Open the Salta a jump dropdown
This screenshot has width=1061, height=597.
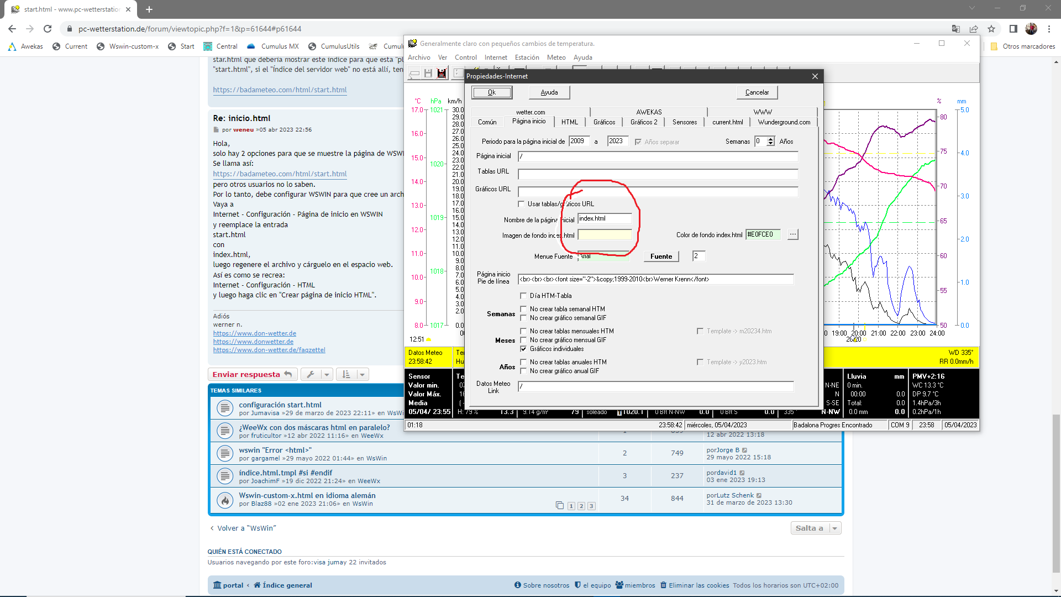(x=815, y=528)
